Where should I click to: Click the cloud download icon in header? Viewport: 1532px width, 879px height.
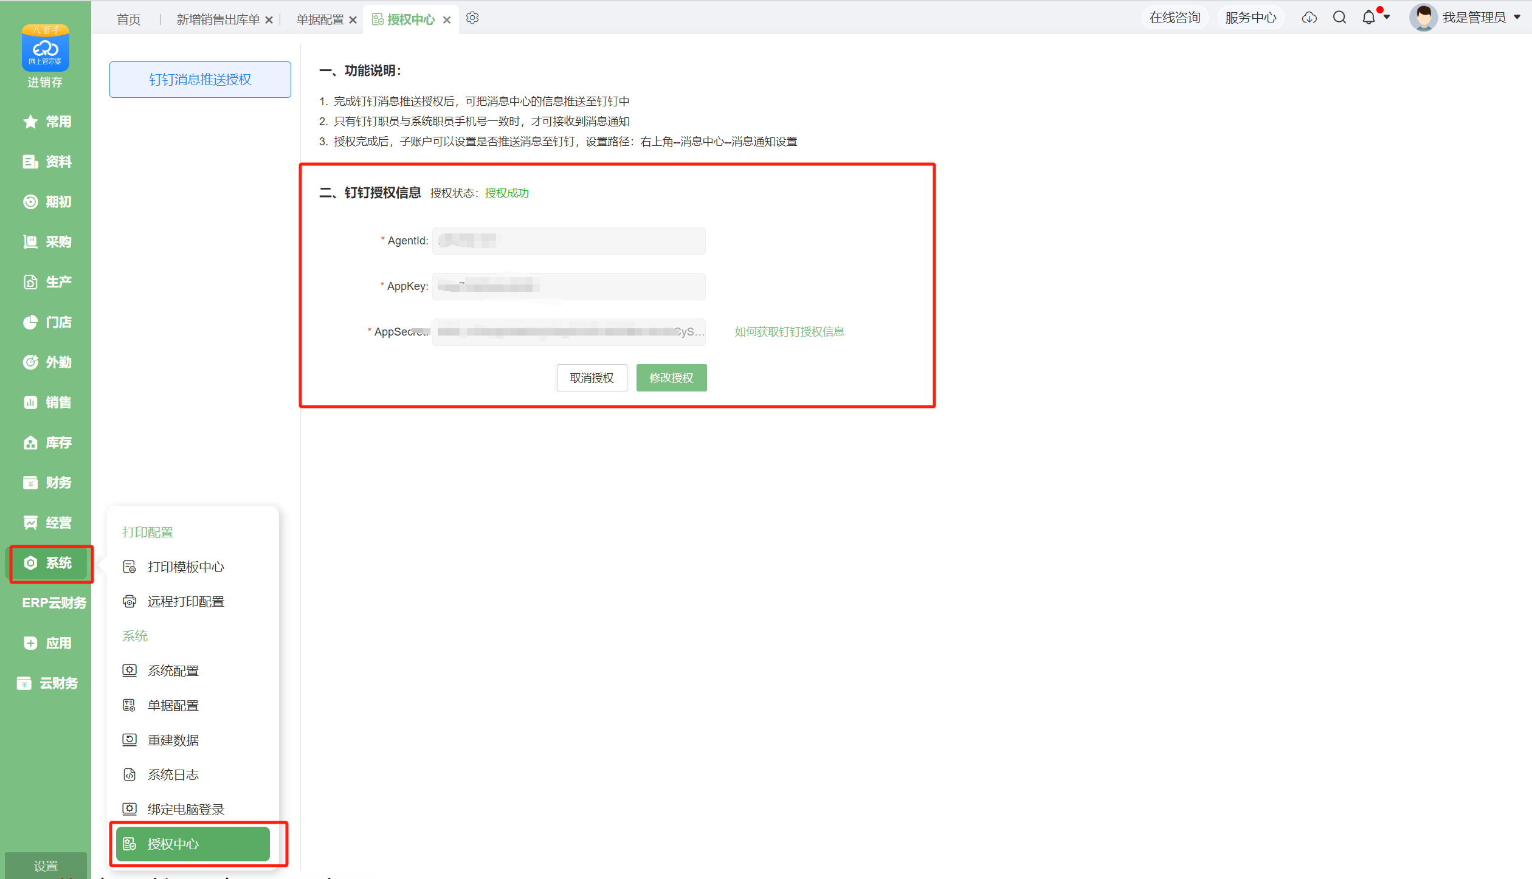click(1309, 18)
